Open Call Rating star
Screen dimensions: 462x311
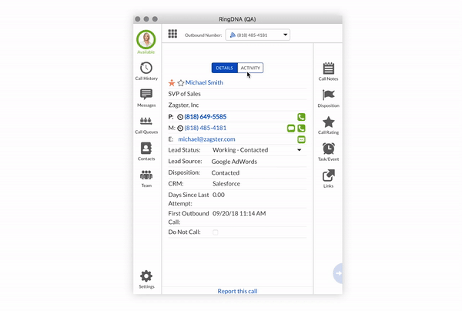coord(328,125)
